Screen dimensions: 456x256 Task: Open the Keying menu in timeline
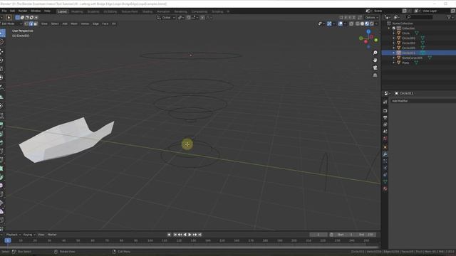point(28,235)
